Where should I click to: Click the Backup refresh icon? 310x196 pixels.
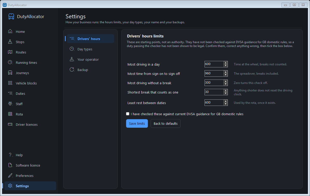(x=72, y=69)
